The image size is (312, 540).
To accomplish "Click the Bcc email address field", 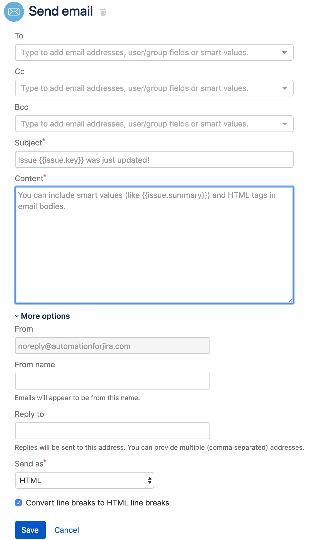I will [x=148, y=124].
